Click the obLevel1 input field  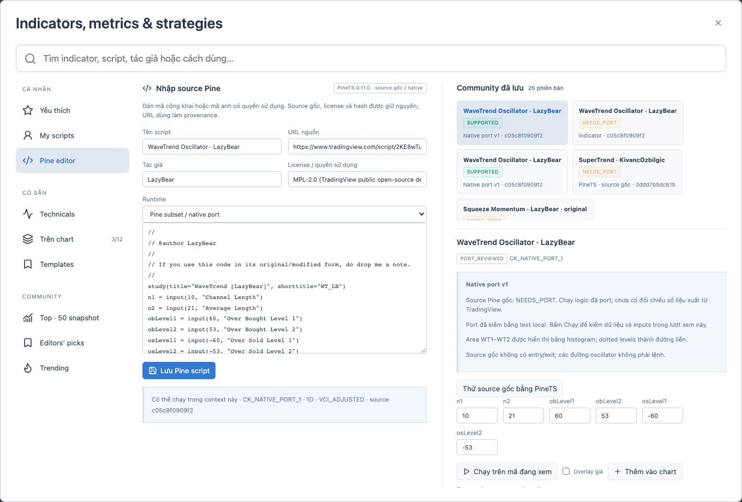click(x=570, y=415)
